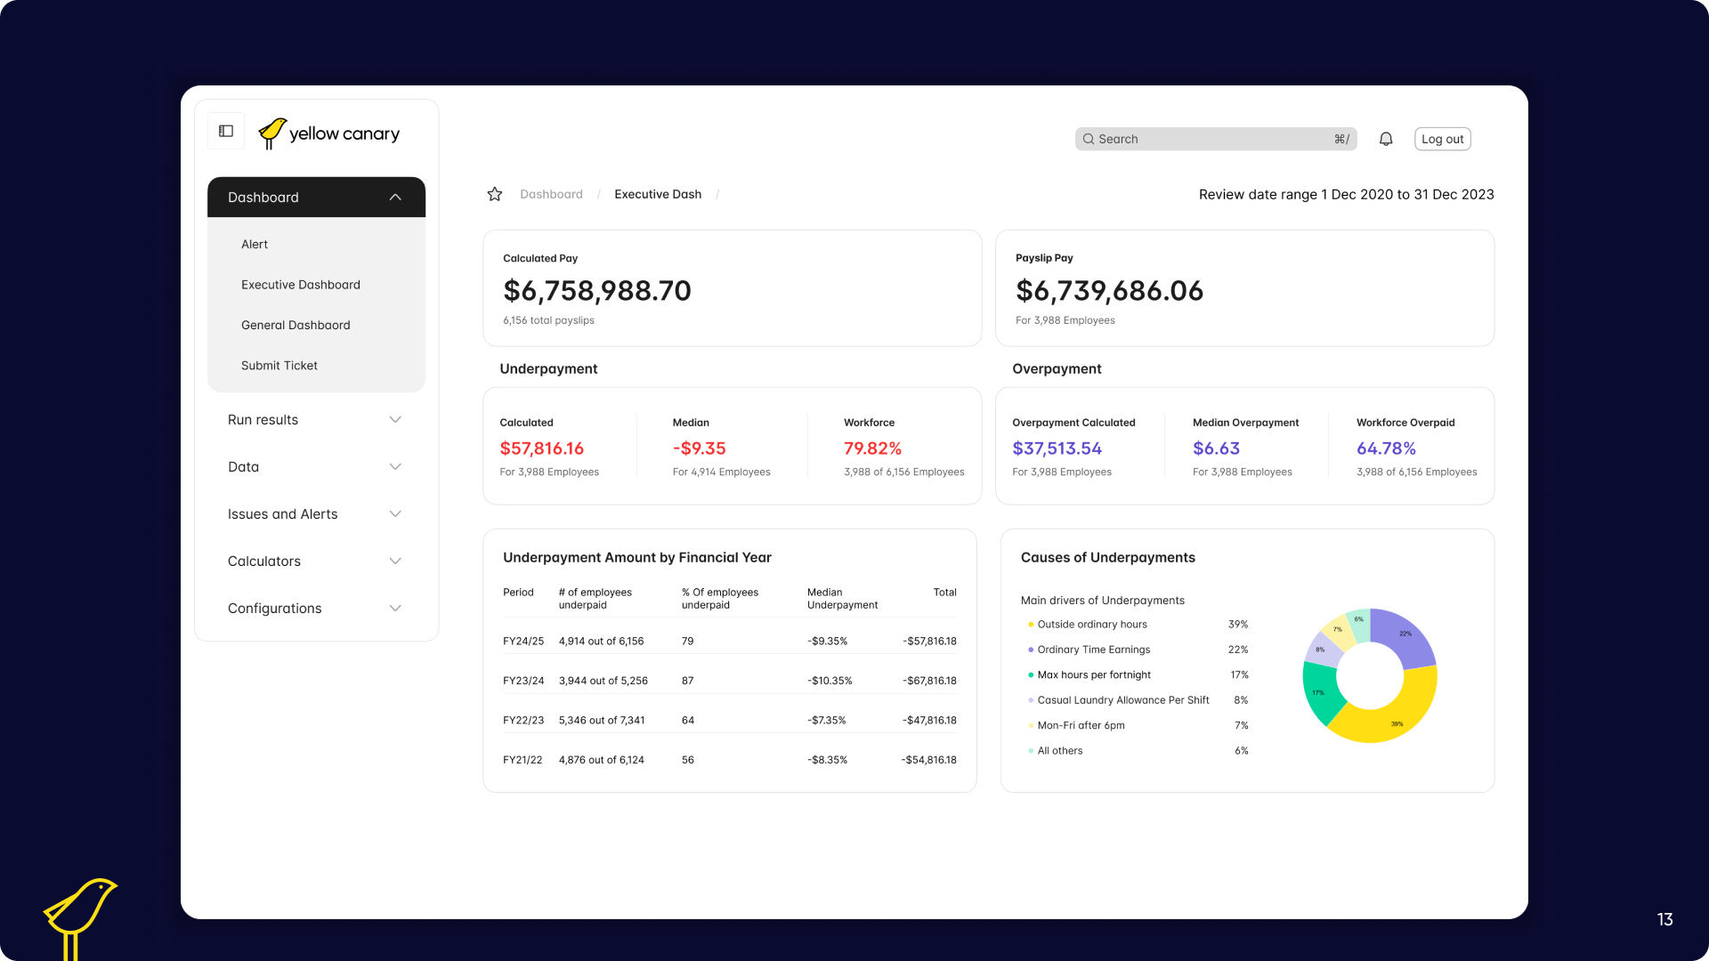Image resolution: width=1709 pixels, height=961 pixels.
Task: Click the Payslip Pay $6,739,686.06 value
Action: [x=1109, y=291]
